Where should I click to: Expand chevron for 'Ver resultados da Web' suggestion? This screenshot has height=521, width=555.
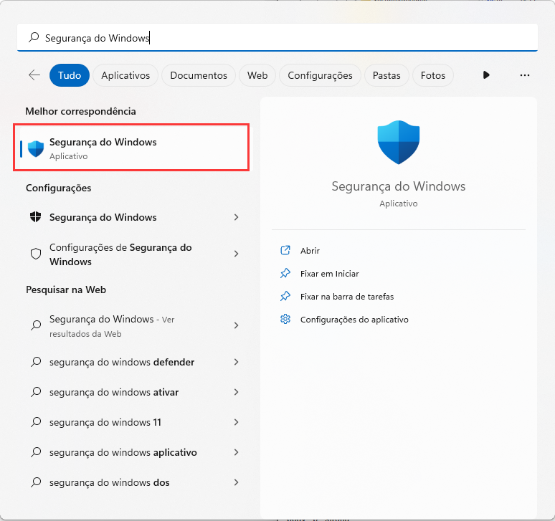click(x=236, y=325)
